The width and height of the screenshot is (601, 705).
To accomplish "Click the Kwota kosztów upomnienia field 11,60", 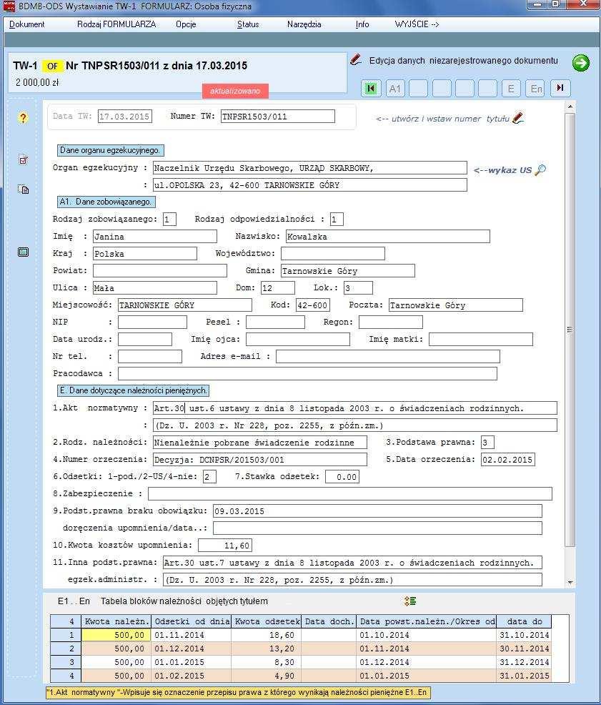I will pos(225,546).
